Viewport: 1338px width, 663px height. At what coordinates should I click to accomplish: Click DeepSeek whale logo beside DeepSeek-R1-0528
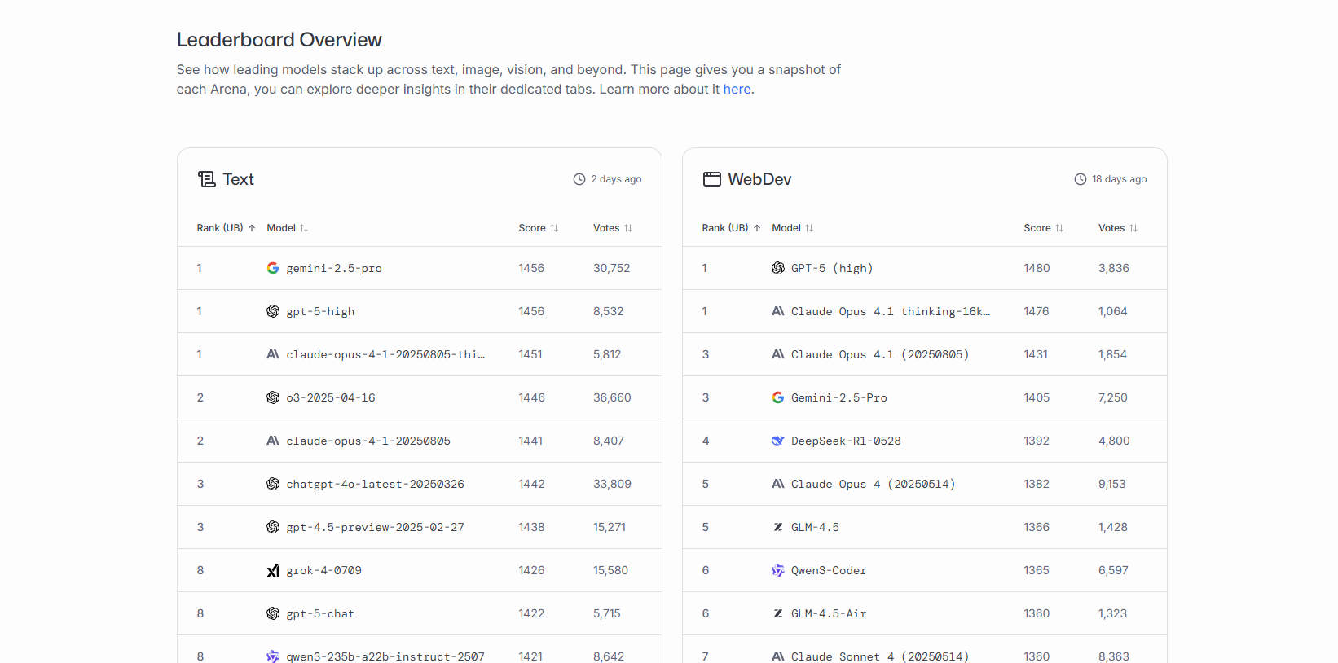click(x=778, y=441)
